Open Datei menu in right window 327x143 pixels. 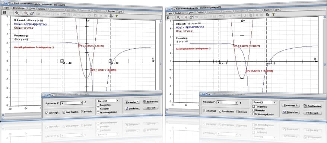pyautogui.click(x=170, y=13)
